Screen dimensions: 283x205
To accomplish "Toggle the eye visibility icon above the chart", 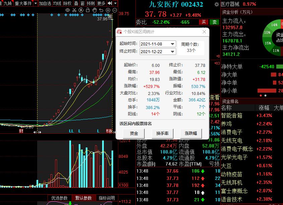I will [x=67, y=11].
